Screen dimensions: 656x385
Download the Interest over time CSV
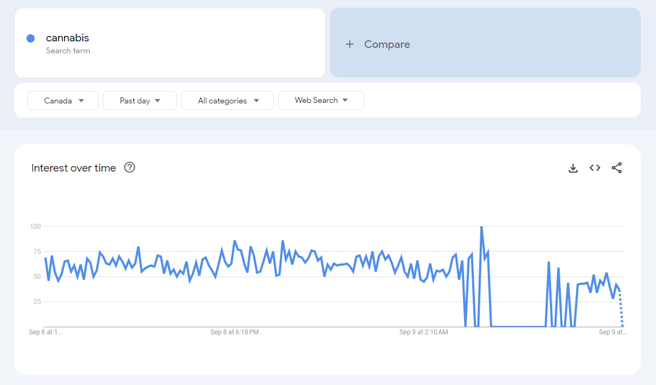[x=573, y=168]
